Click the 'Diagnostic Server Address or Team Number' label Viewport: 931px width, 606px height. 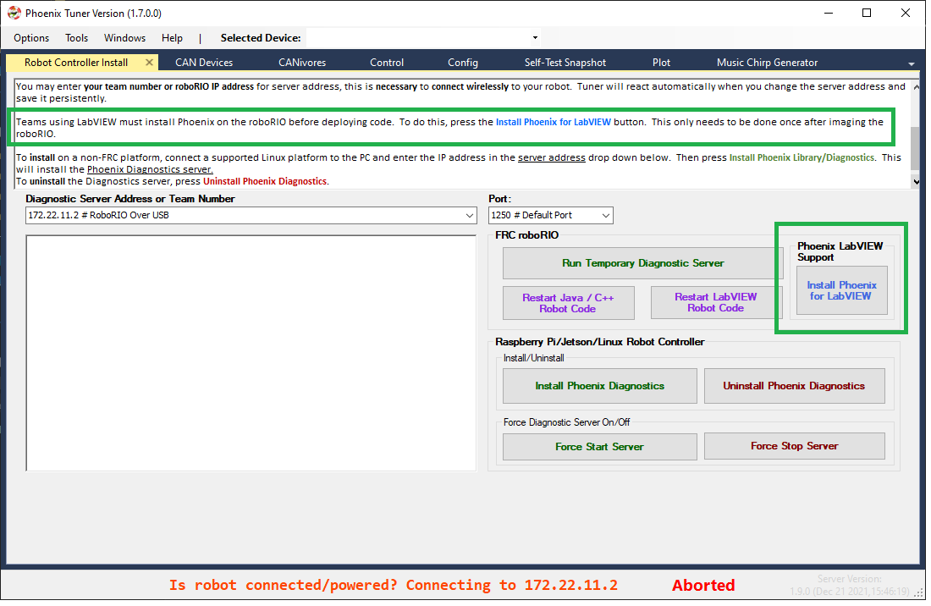point(130,199)
